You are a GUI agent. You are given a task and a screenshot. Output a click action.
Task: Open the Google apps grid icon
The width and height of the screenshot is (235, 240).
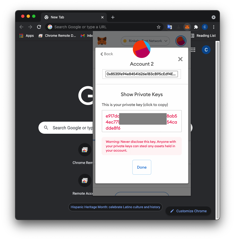coord(193,50)
